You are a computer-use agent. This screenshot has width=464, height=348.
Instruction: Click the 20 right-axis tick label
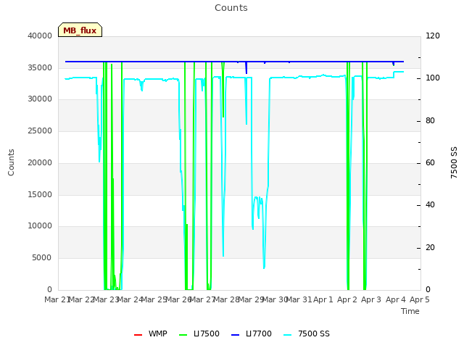pyautogui.click(x=430, y=247)
